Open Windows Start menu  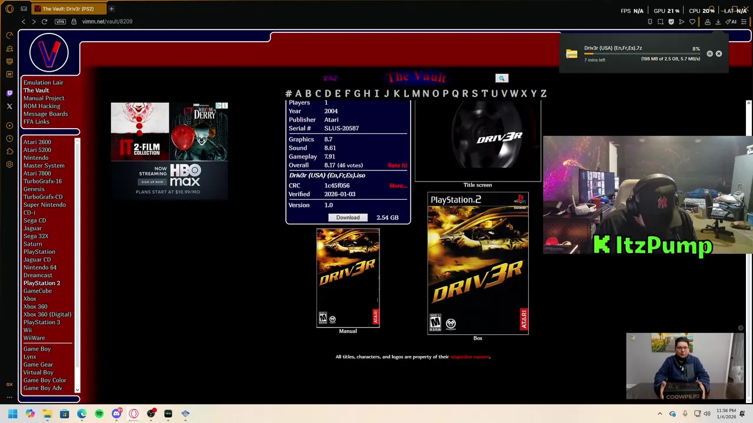[12, 414]
